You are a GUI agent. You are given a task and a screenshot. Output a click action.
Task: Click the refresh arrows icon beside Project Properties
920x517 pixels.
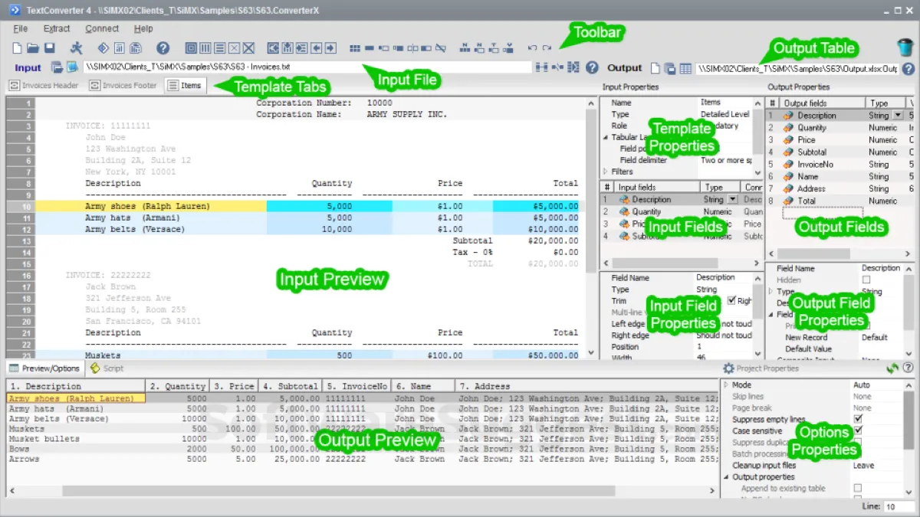point(892,368)
